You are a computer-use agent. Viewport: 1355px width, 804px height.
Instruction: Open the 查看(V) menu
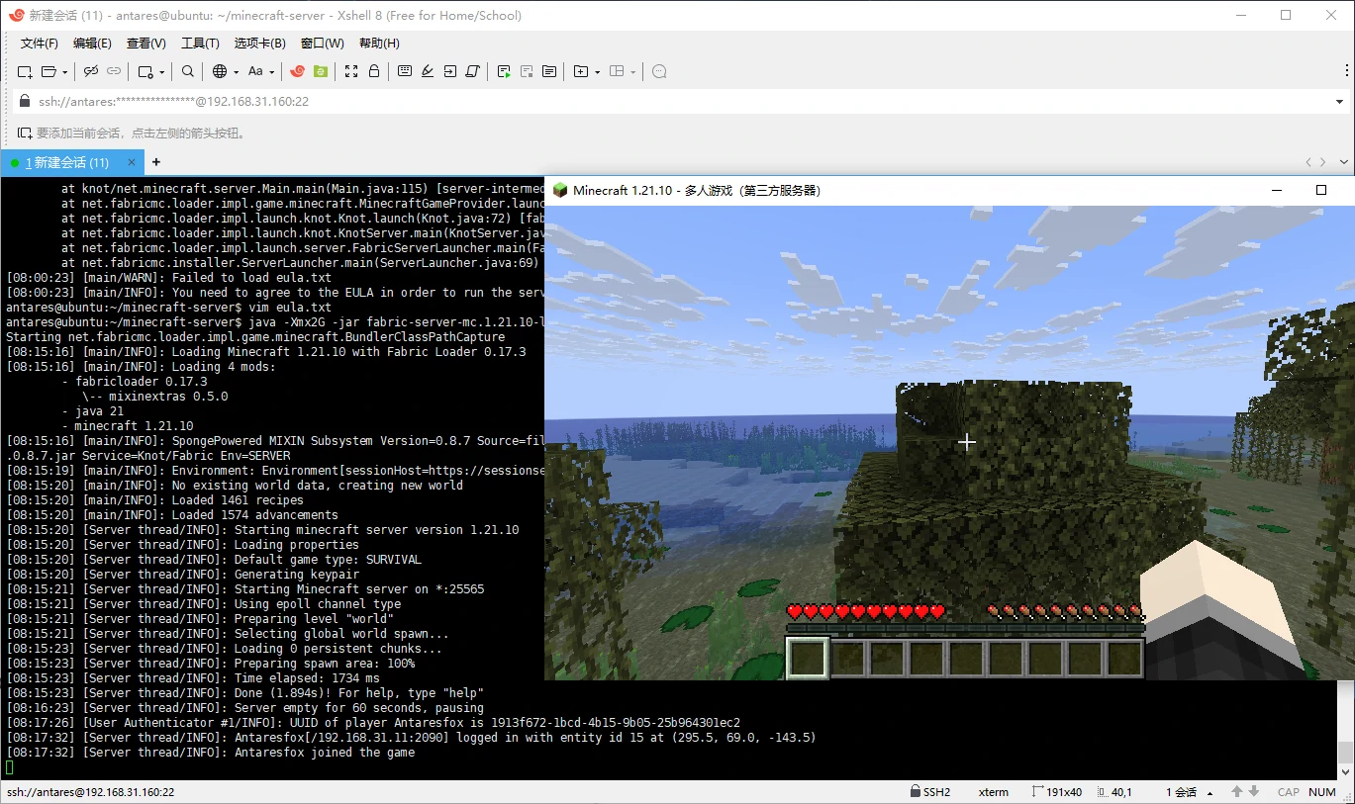tap(145, 43)
